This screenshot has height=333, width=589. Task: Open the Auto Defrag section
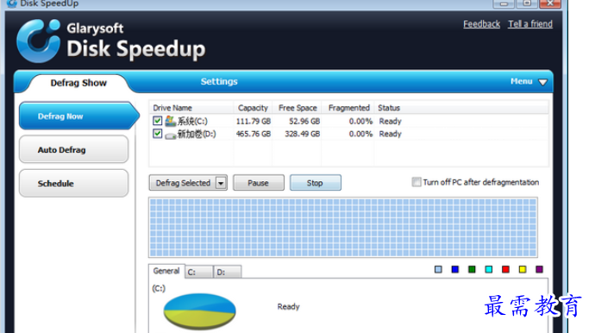[x=73, y=149]
